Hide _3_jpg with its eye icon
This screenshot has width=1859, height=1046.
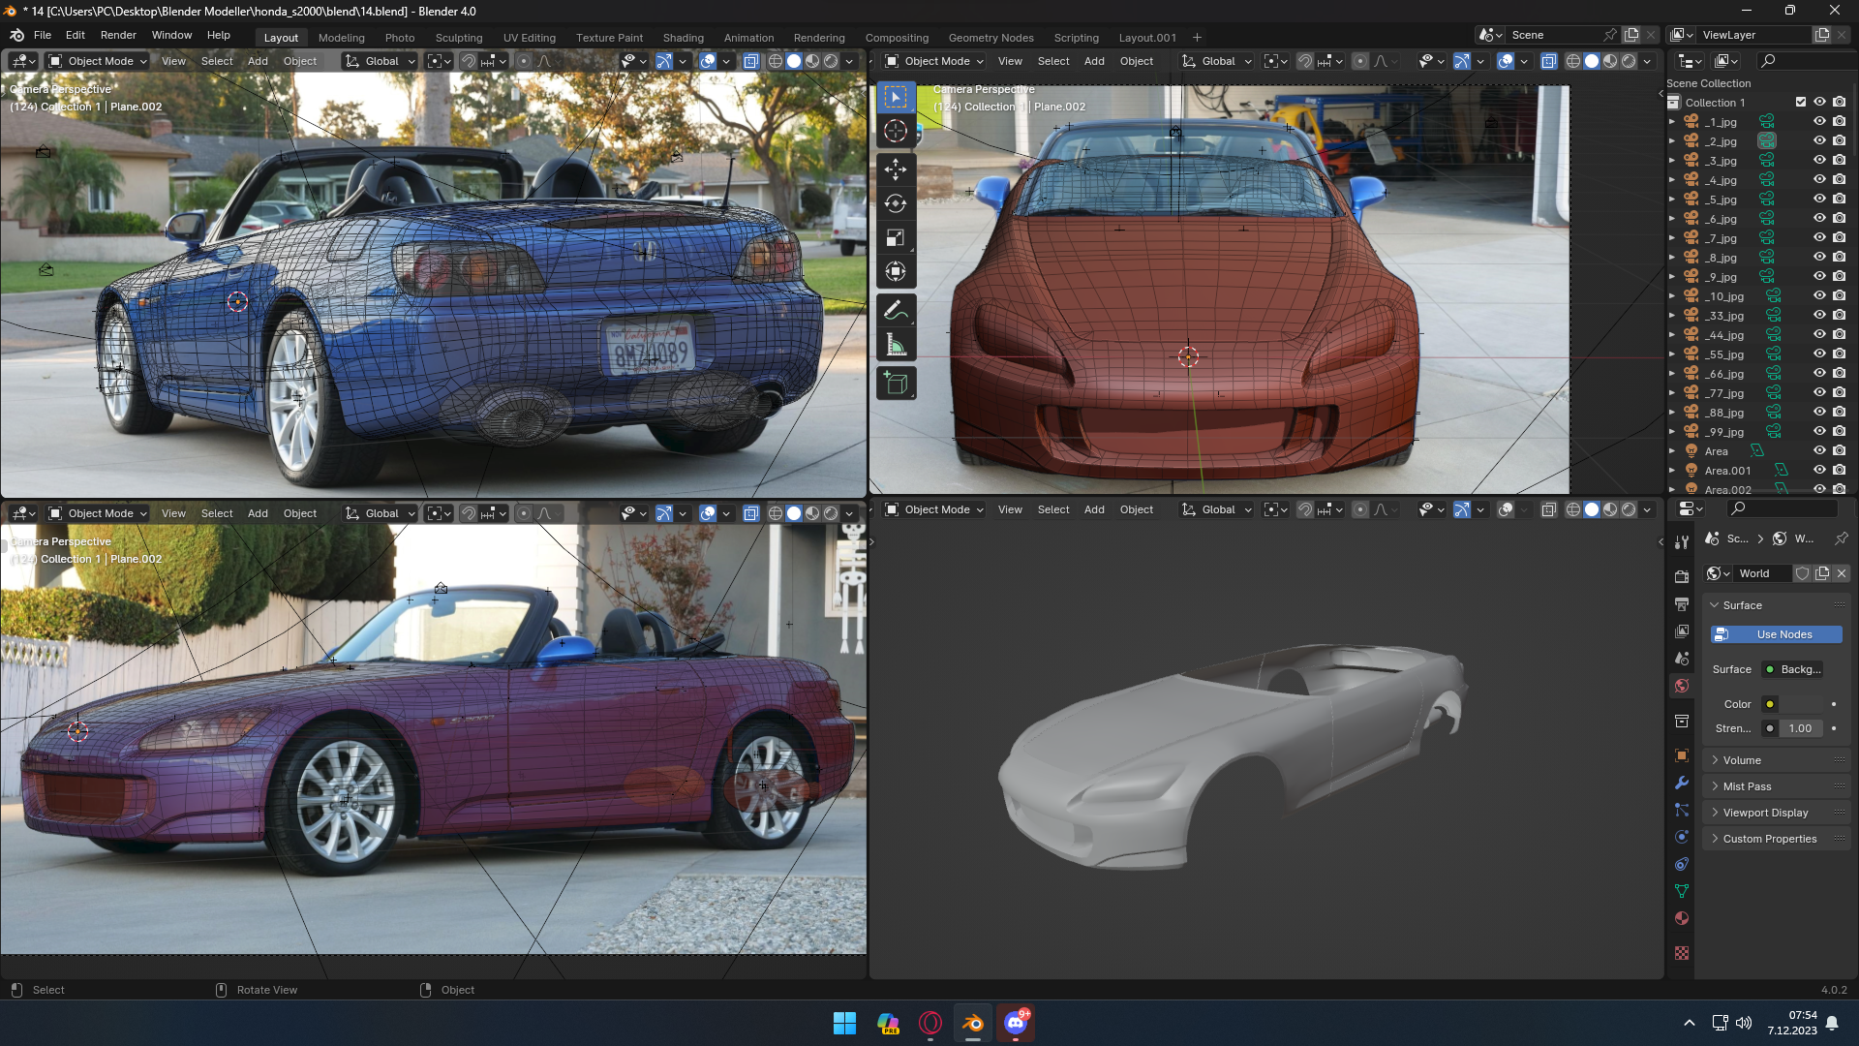[x=1819, y=161]
